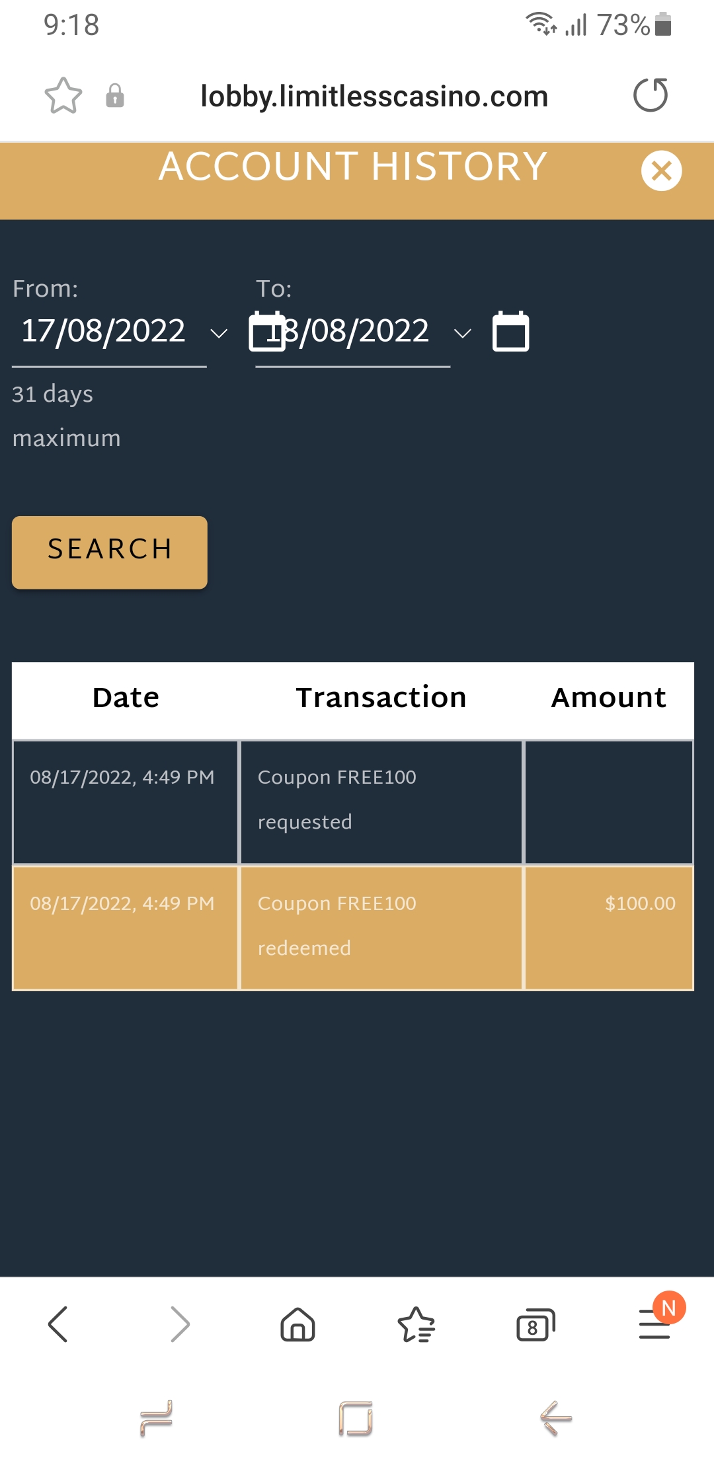Reload the page with refresh icon
714x1467 pixels.
click(651, 95)
